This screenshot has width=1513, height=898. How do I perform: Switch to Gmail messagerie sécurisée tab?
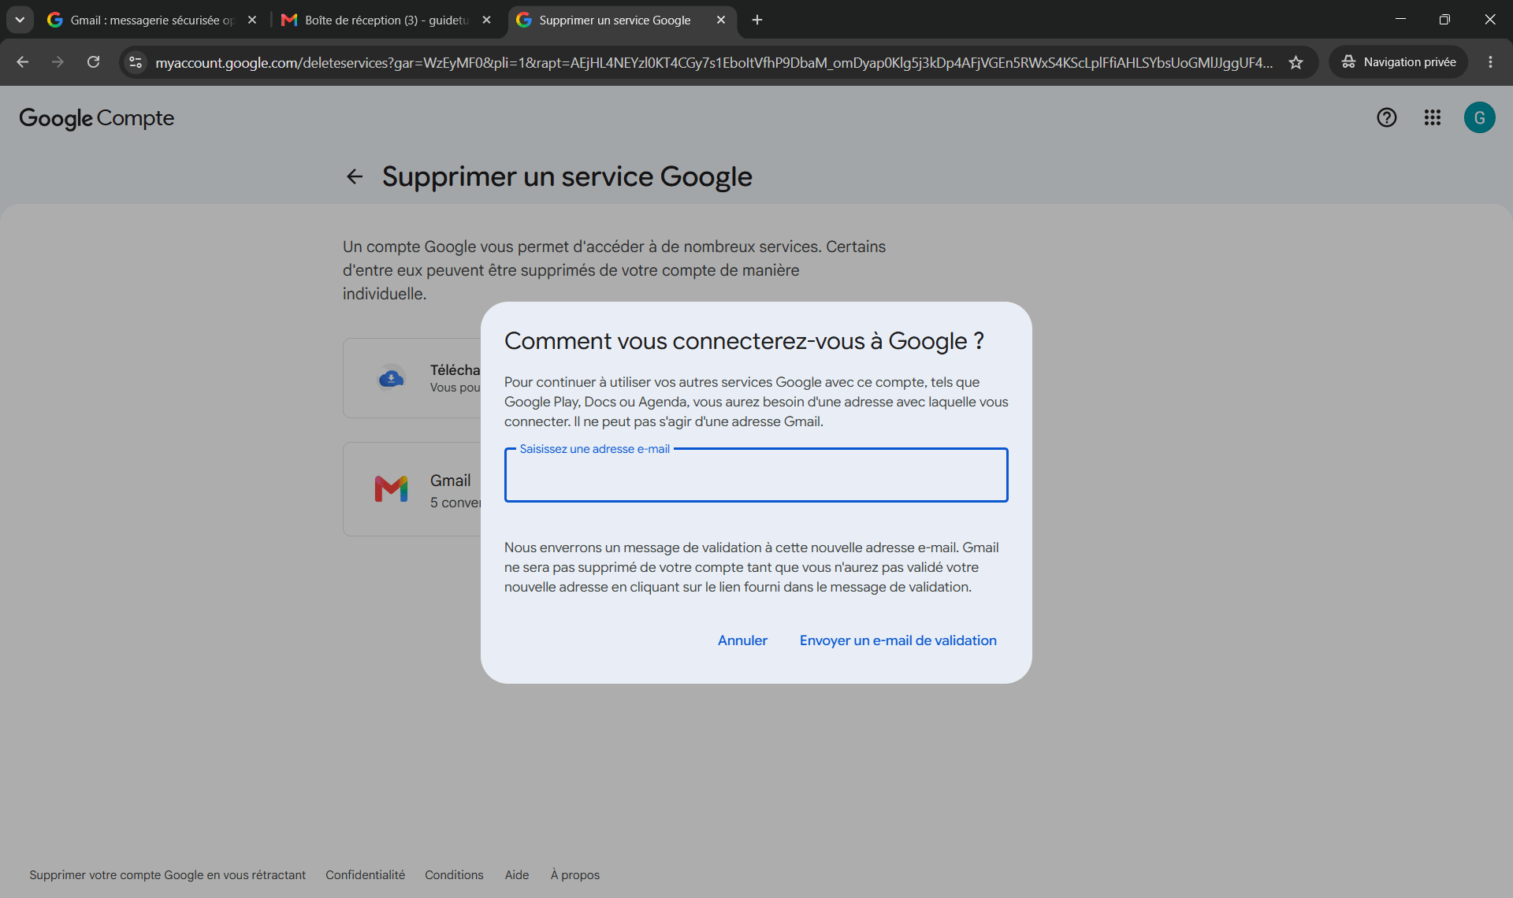click(x=152, y=20)
